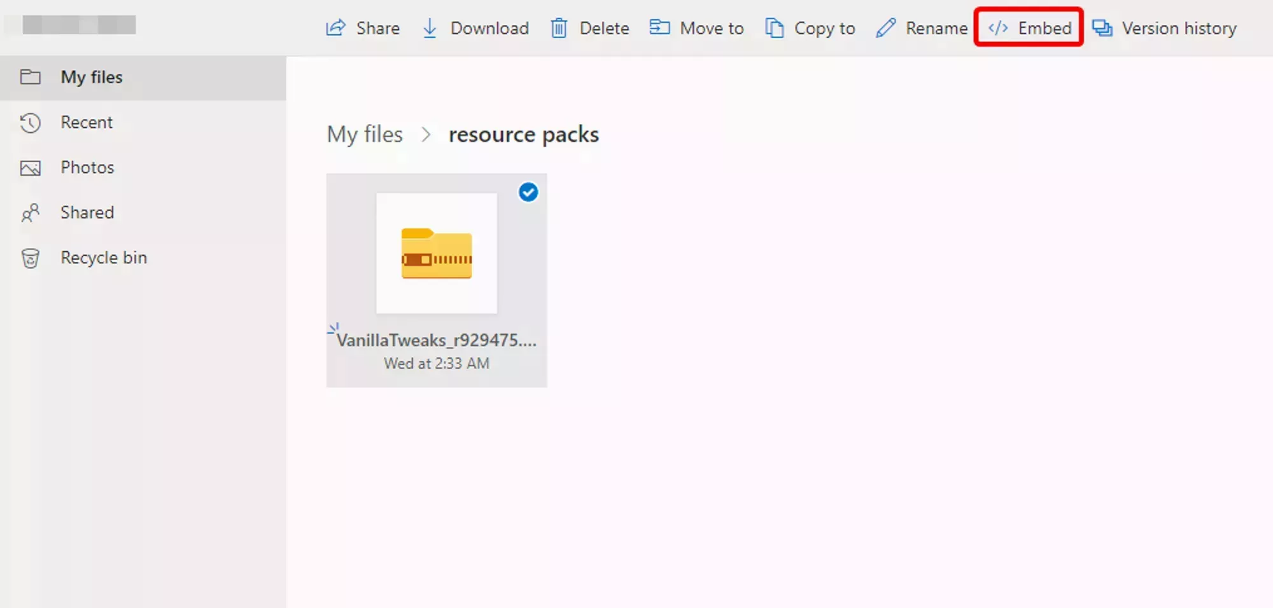The image size is (1273, 608).
Task: Open the Version history icon
Action: click(x=1103, y=27)
